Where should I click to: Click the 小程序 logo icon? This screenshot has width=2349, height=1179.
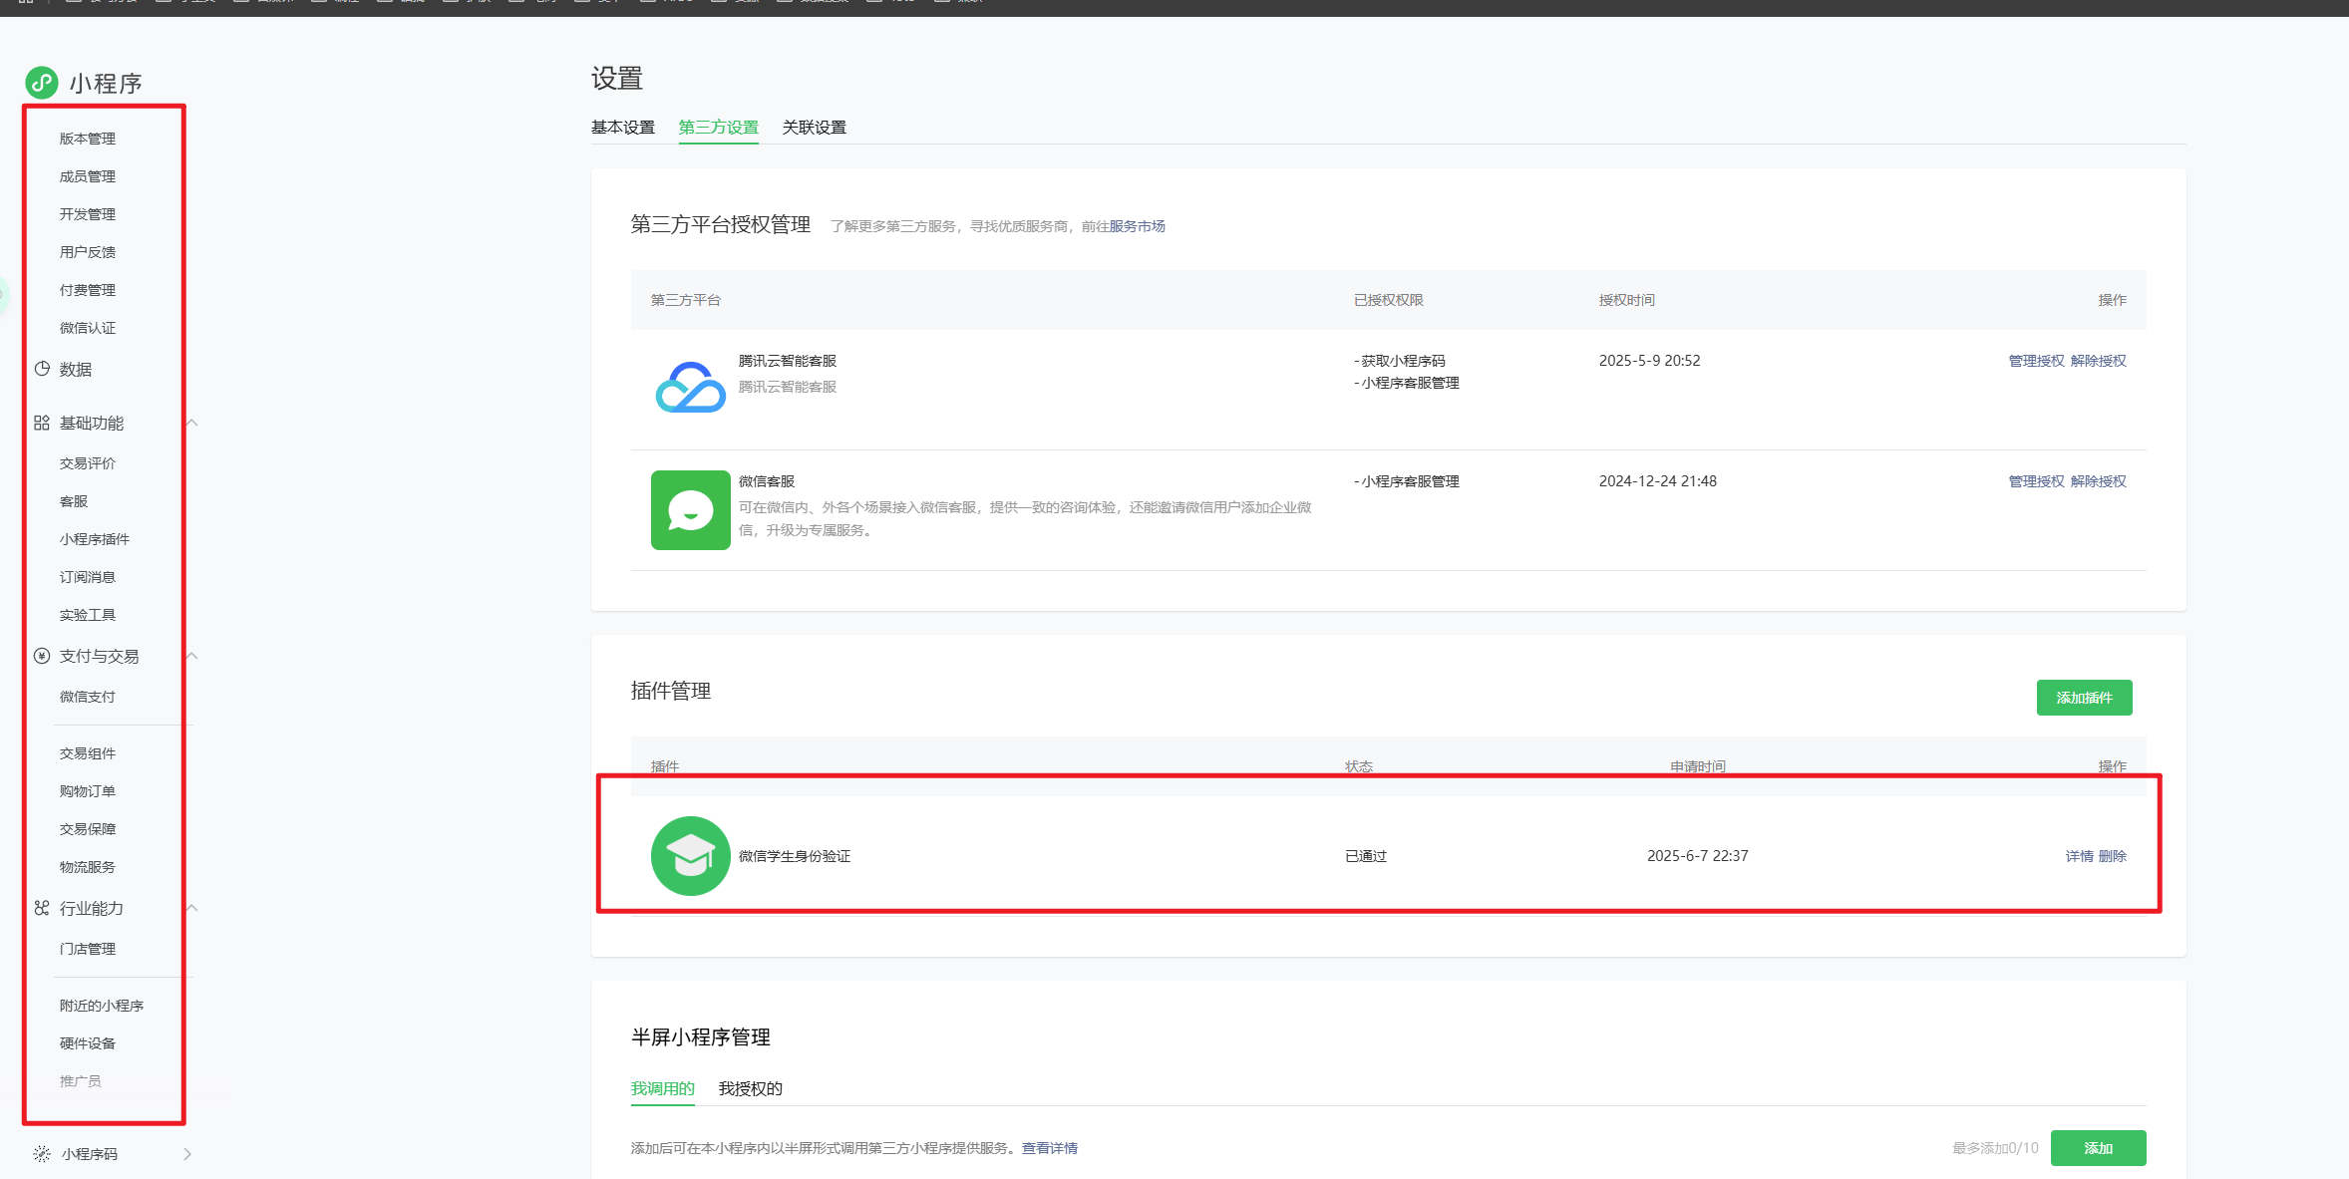(x=42, y=83)
